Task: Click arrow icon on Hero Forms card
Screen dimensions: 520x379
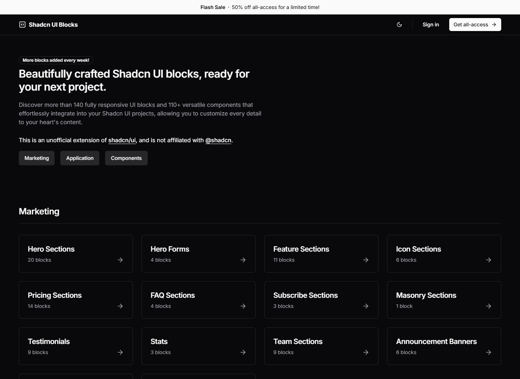Action: [x=243, y=260]
